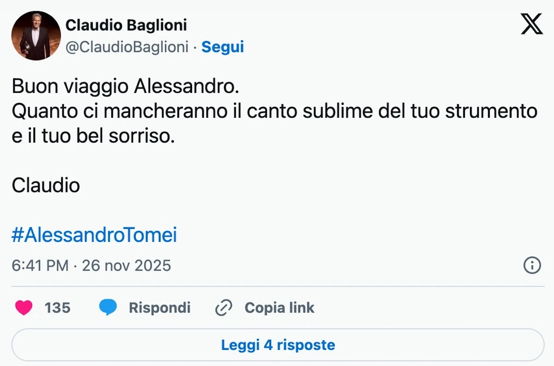Open the Claudio Baglioni display name link

pos(126,25)
